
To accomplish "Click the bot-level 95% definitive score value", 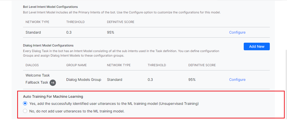I will point(111,32).
